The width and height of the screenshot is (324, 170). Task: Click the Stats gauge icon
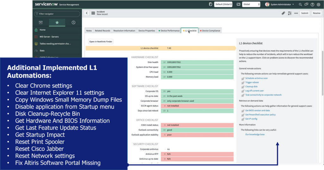click(36, 50)
